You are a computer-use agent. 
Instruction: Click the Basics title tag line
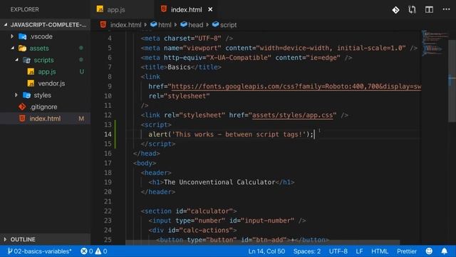point(181,67)
